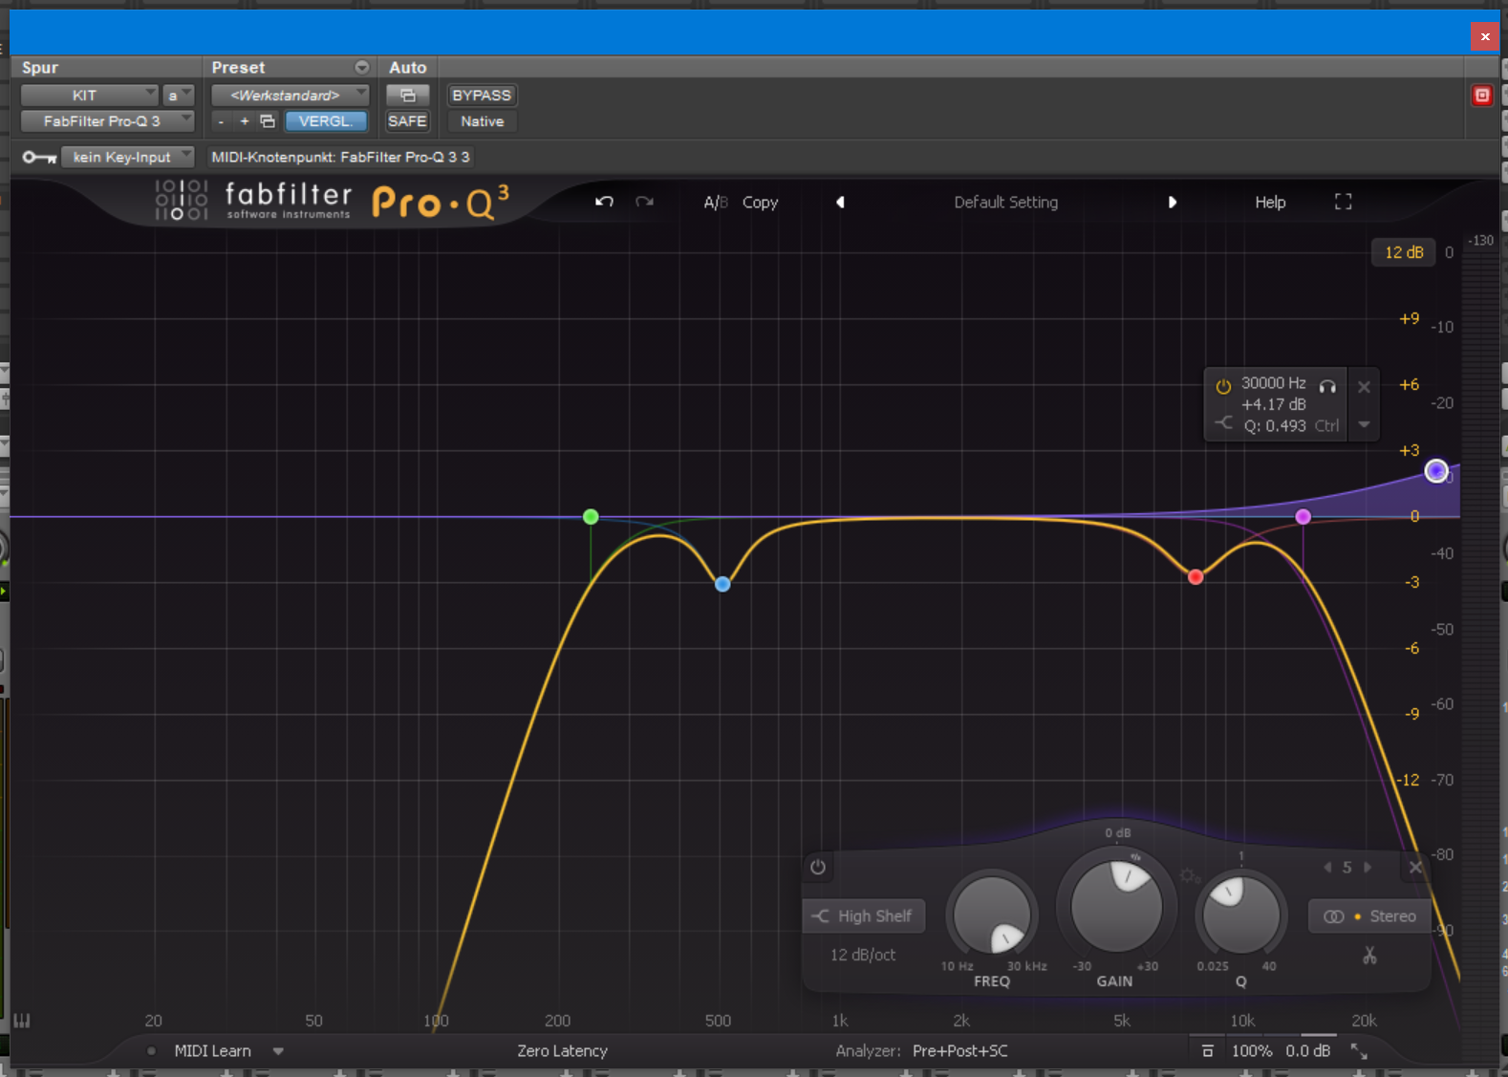Toggle the band power button in control panel
The image size is (1508, 1077).
[x=818, y=867]
